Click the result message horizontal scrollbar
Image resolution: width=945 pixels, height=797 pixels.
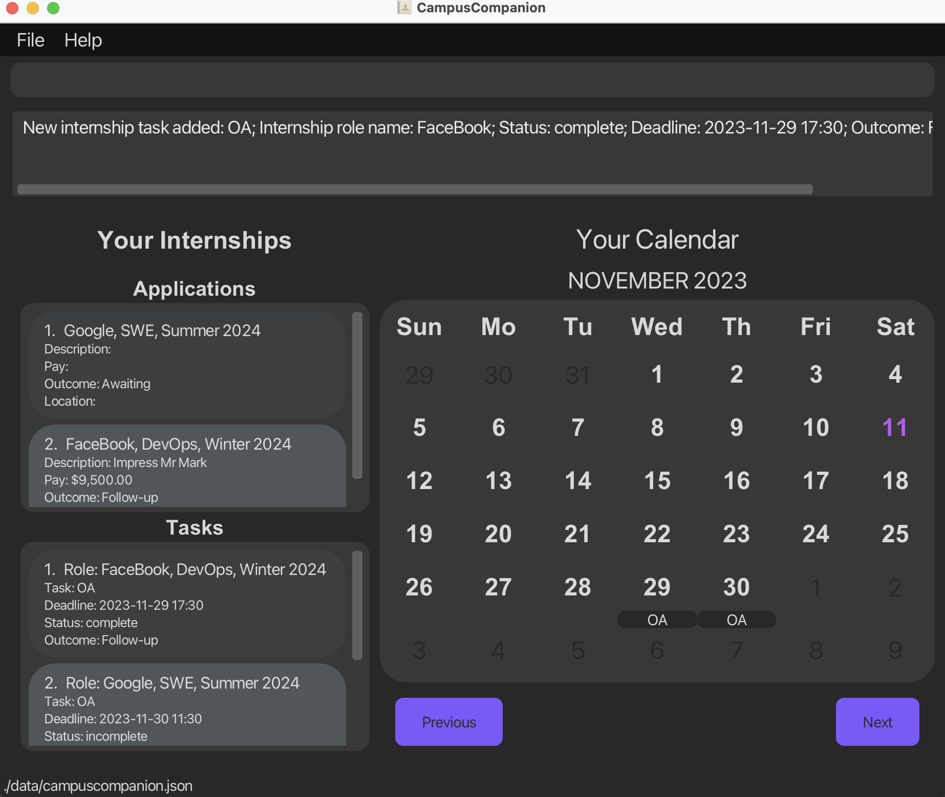coord(415,189)
